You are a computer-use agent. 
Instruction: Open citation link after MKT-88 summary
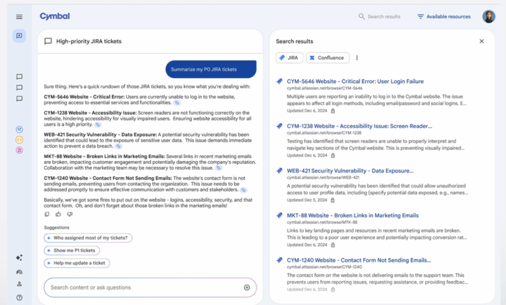tap(219, 168)
